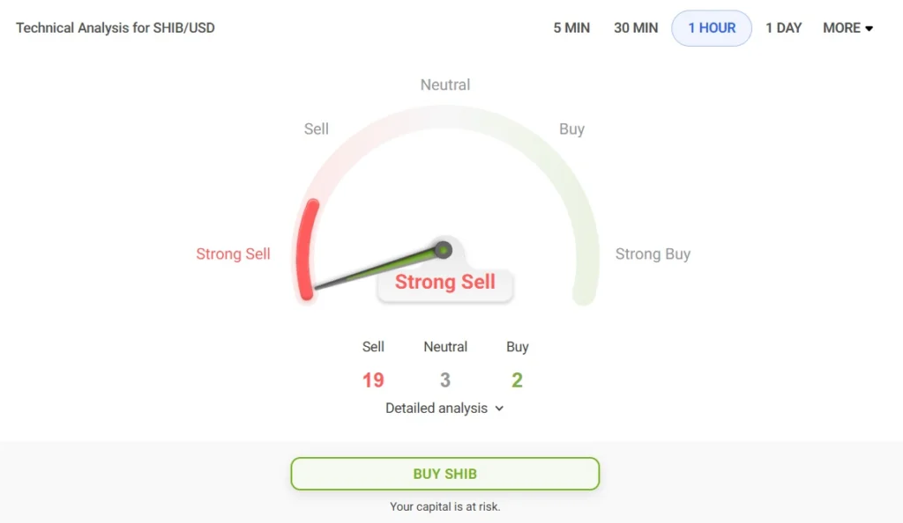Screen dimensions: 903x523
Task: Click the gray neutral count 3
Action: tap(445, 380)
